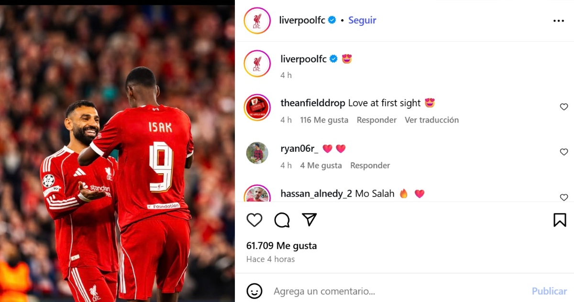Open the three-dot more options menu
574x302 pixels.
(x=559, y=21)
